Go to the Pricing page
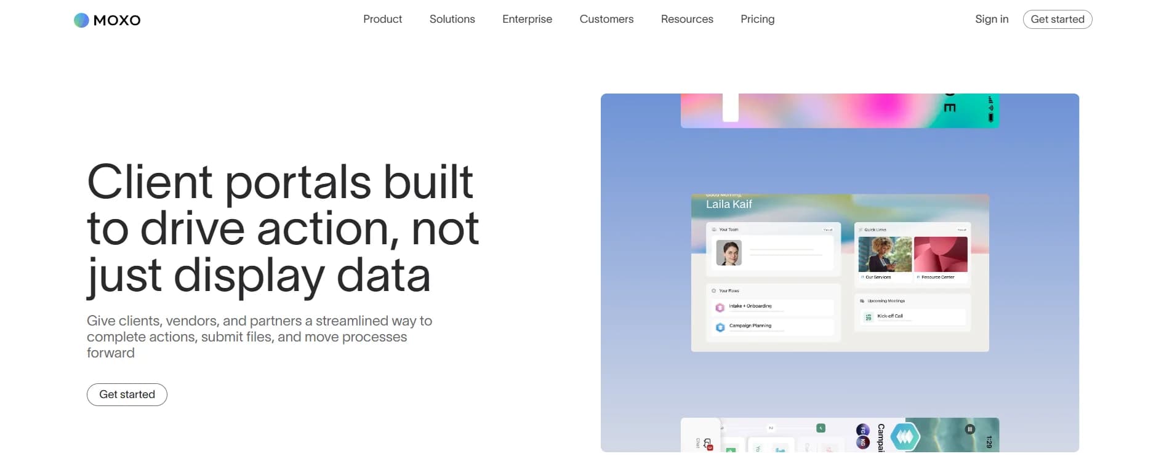The image size is (1164, 475). [x=757, y=19]
